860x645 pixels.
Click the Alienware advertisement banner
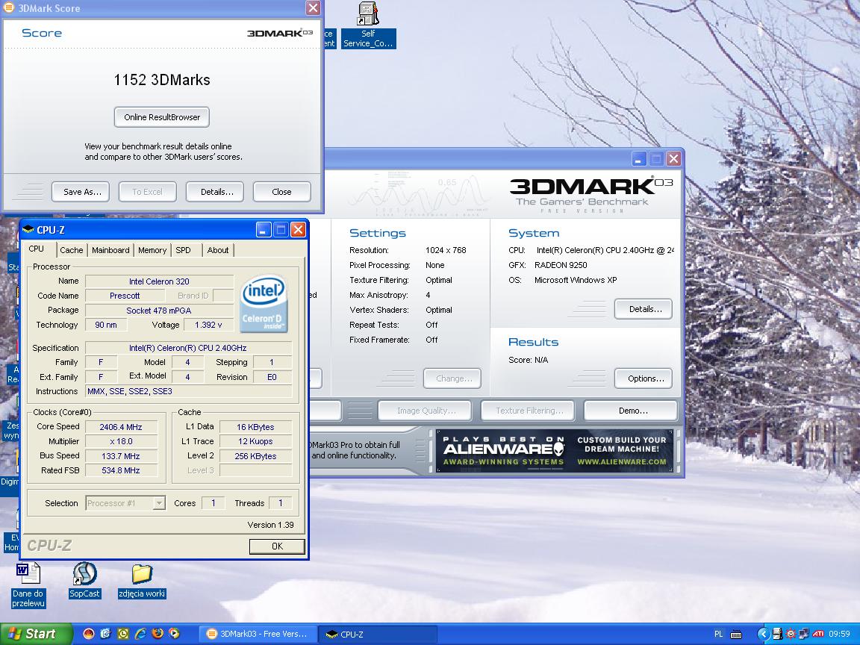[555, 452]
